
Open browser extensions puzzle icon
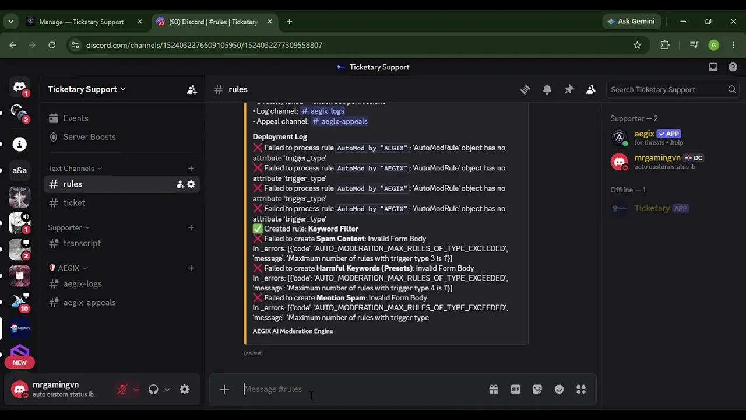click(x=665, y=45)
